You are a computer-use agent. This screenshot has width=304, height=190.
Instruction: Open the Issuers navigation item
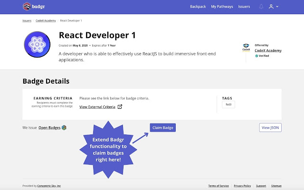pyautogui.click(x=244, y=7)
